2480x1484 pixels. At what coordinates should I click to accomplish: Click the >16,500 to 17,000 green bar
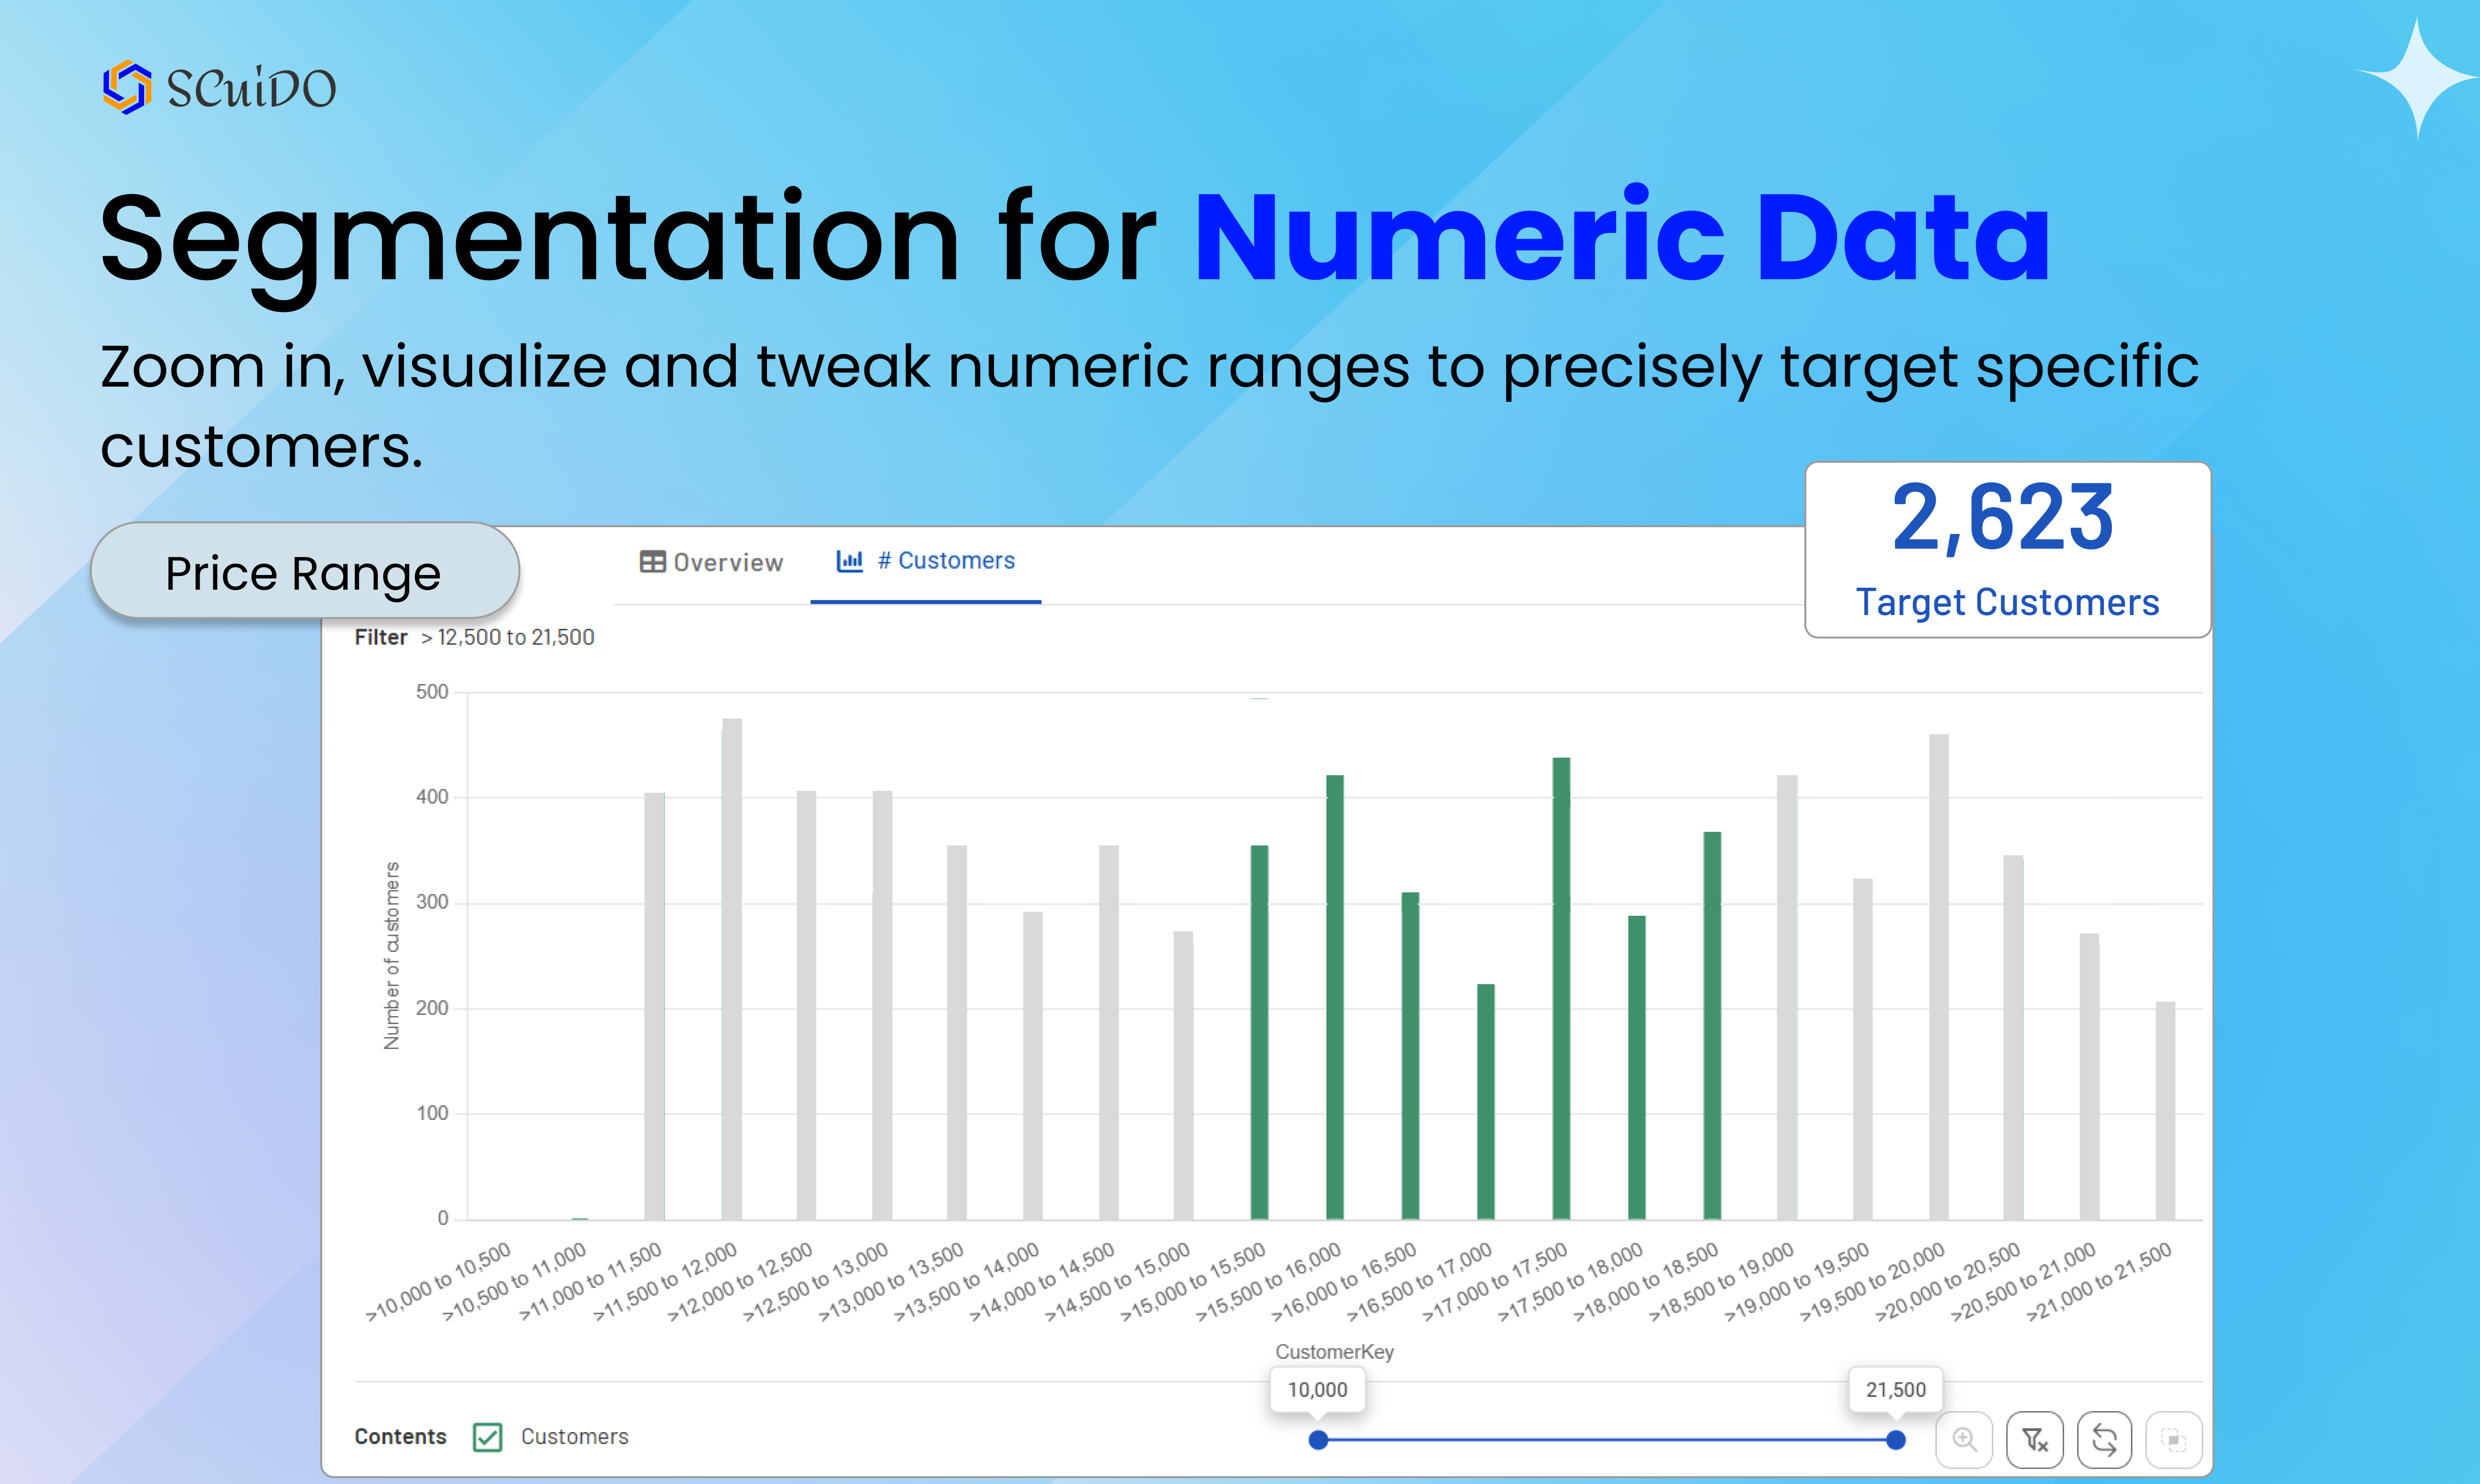[x=1486, y=1101]
